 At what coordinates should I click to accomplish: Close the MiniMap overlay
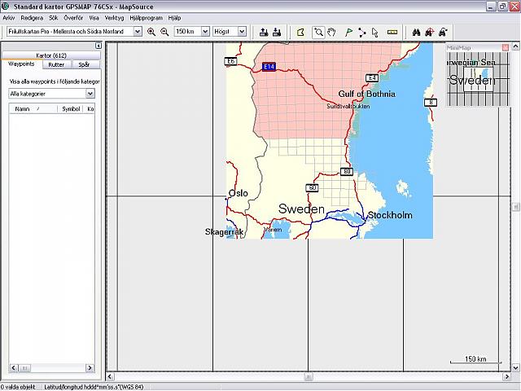[x=506, y=48]
